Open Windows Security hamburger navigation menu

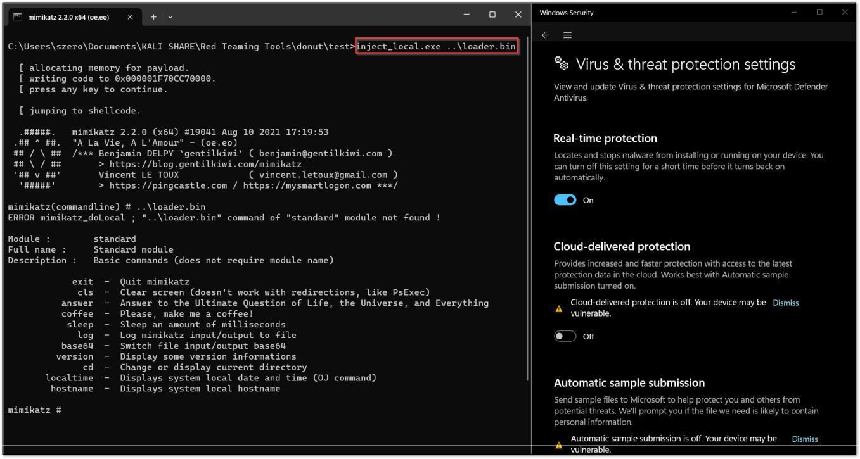coord(567,35)
